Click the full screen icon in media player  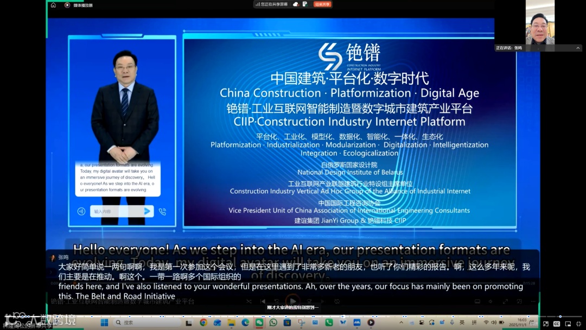[505, 301]
